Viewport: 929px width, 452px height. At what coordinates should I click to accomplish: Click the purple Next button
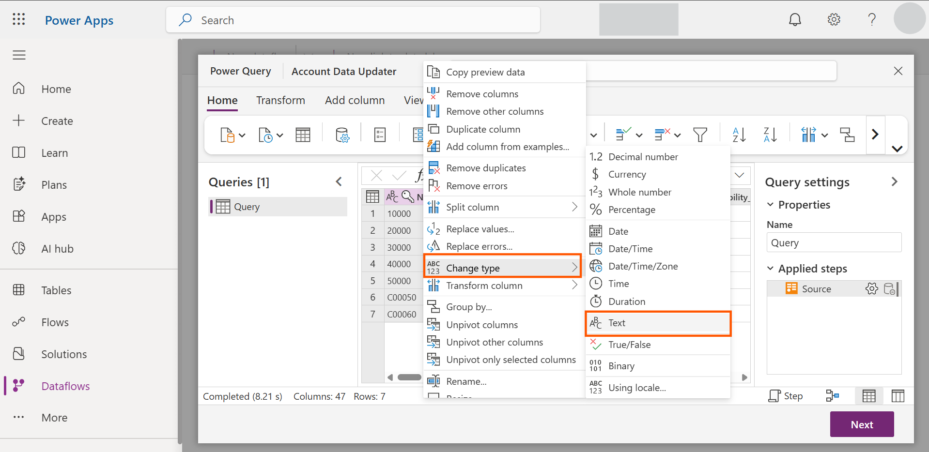(862, 424)
